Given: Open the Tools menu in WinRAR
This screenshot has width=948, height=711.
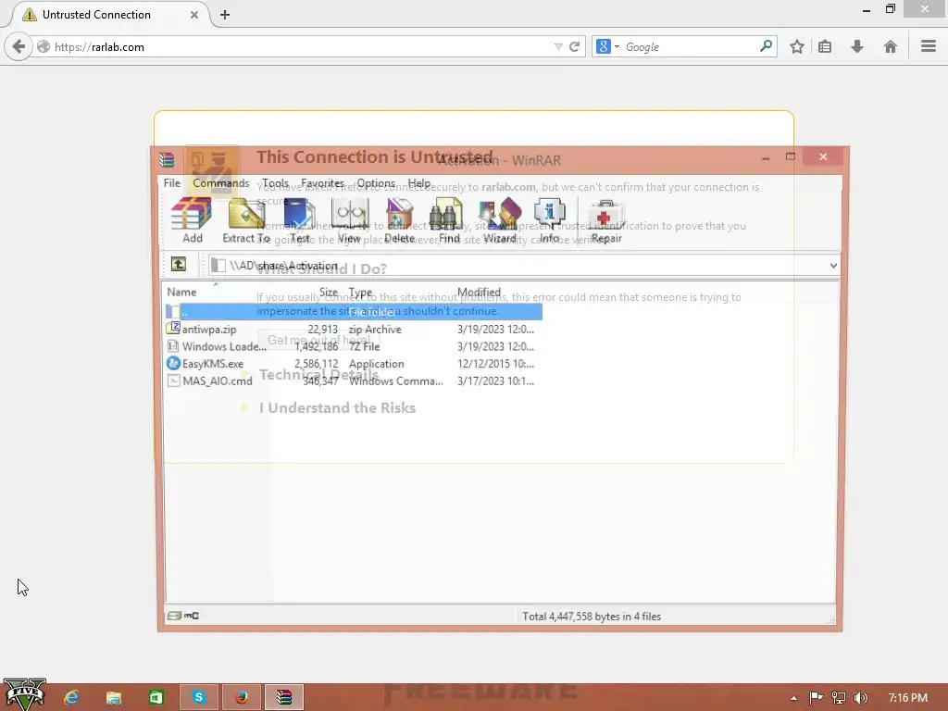Looking at the screenshot, I should [275, 183].
